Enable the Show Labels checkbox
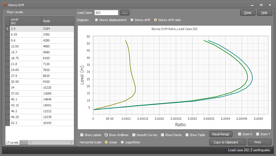The height and width of the screenshot is (156, 276). (x=82, y=135)
